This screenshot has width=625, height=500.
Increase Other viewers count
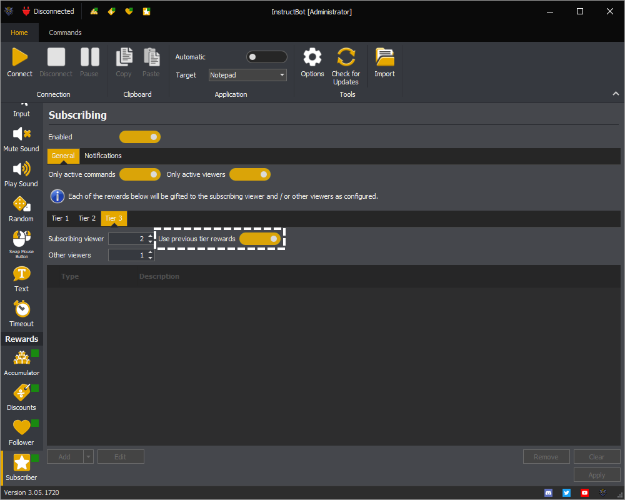[150, 252]
